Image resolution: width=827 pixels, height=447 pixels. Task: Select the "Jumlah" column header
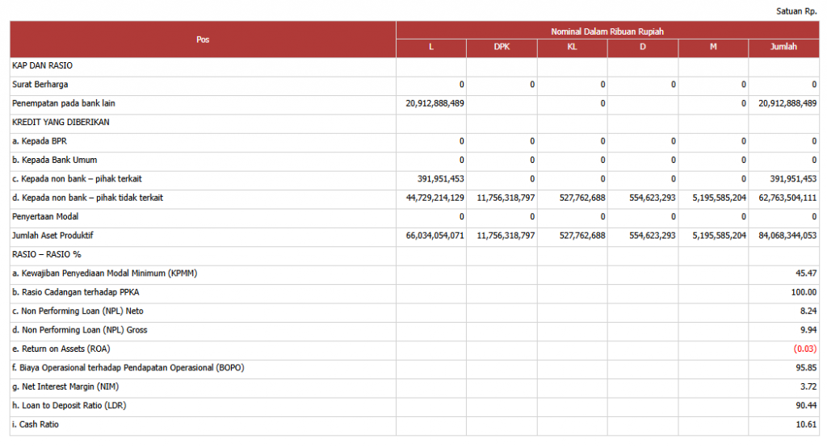(x=783, y=48)
